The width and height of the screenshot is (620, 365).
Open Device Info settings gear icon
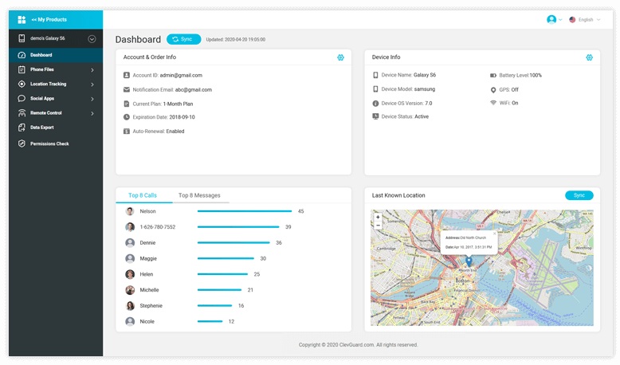(x=589, y=57)
